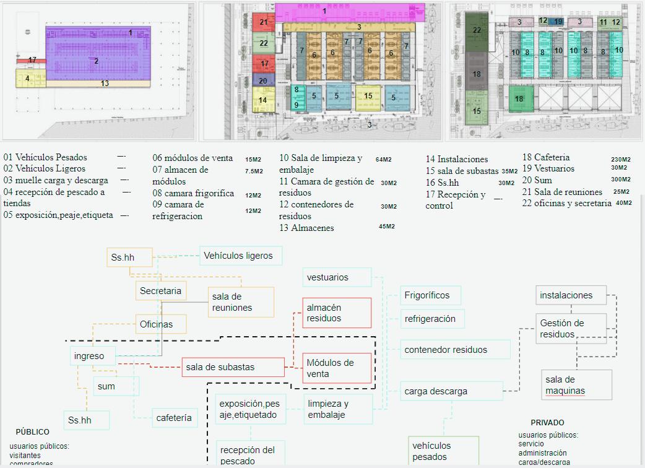Select the red sala de subastas box
Viewport: 645px width, 468px height.
point(233,367)
